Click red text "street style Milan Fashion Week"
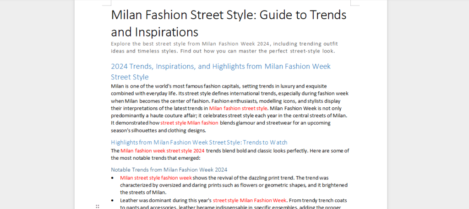This screenshot has height=209, width=469. point(250,200)
